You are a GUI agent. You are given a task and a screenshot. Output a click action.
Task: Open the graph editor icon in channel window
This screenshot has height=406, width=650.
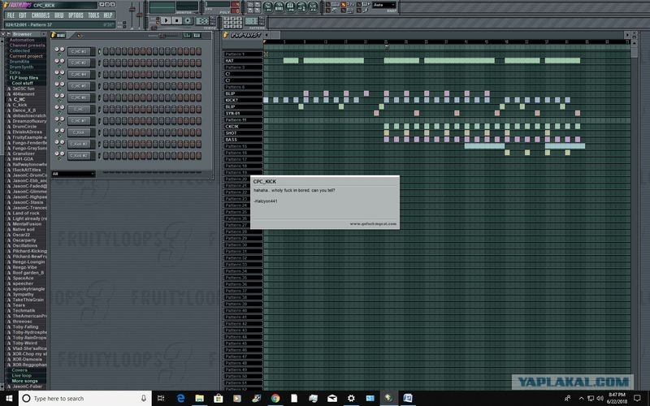187,36
